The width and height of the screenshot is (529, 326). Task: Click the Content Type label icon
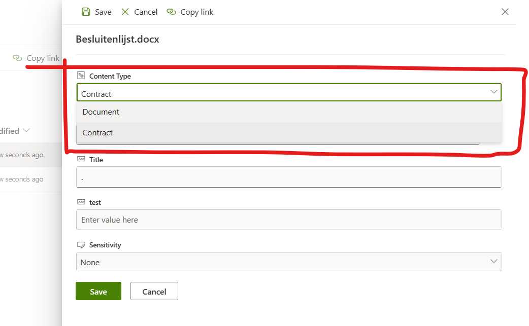pyautogui.click(x=81, y=76)
